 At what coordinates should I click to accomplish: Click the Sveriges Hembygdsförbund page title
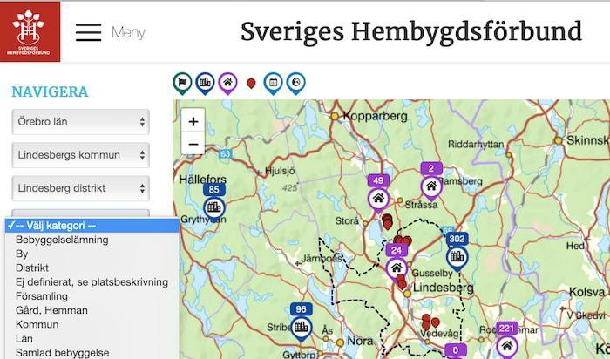point(411,31)
